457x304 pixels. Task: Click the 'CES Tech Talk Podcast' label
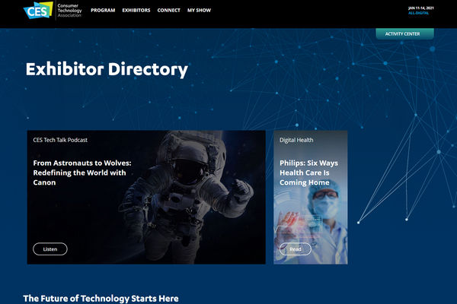(60, 140)
